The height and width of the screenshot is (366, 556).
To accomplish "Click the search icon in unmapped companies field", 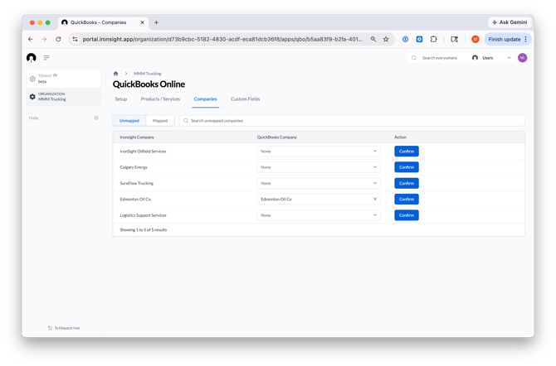I will click(185, 121).
